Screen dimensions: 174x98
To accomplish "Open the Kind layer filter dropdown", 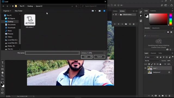I will coord(150,57).
